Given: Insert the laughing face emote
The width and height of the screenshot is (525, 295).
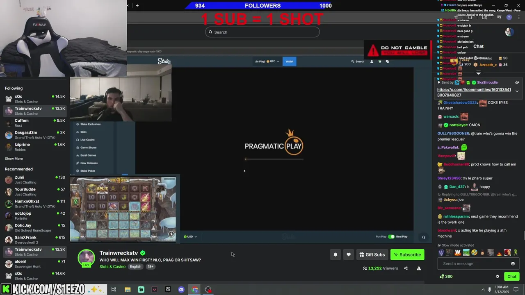Looking at the screenshot, I should (475, 252).
